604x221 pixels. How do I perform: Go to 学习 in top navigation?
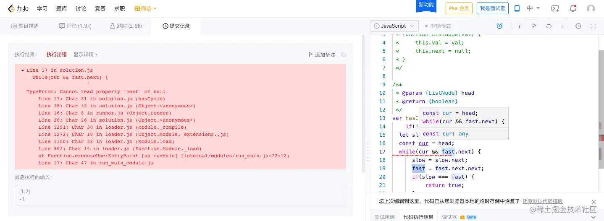(x=42, y=8)
